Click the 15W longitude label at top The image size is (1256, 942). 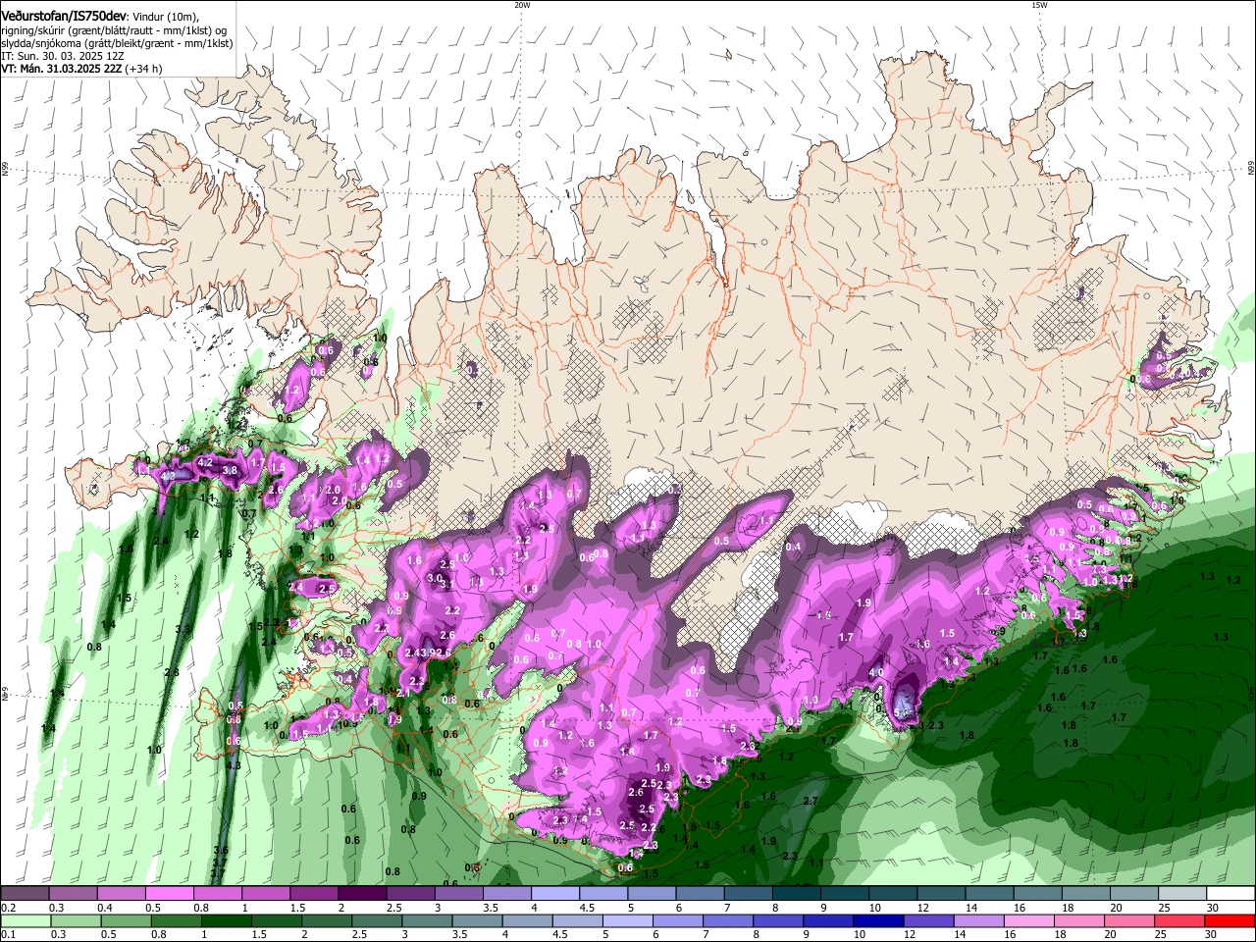point(1039,5)
